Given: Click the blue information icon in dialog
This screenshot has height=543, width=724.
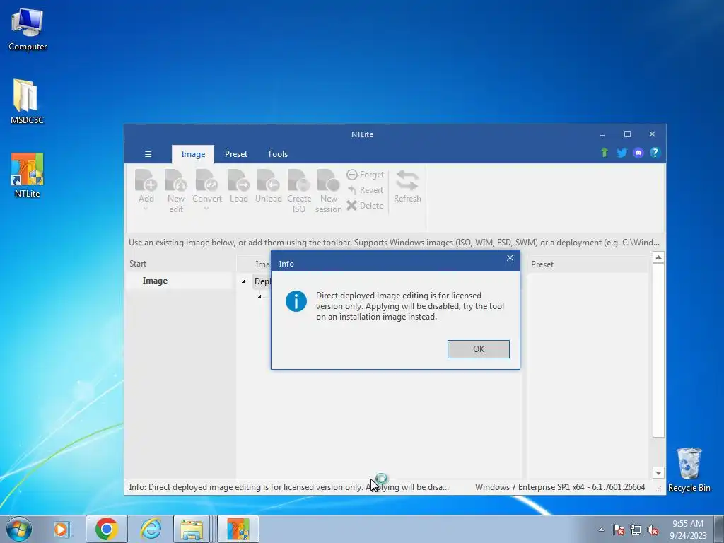Looking at the screenshot, I should click(296, 301).
